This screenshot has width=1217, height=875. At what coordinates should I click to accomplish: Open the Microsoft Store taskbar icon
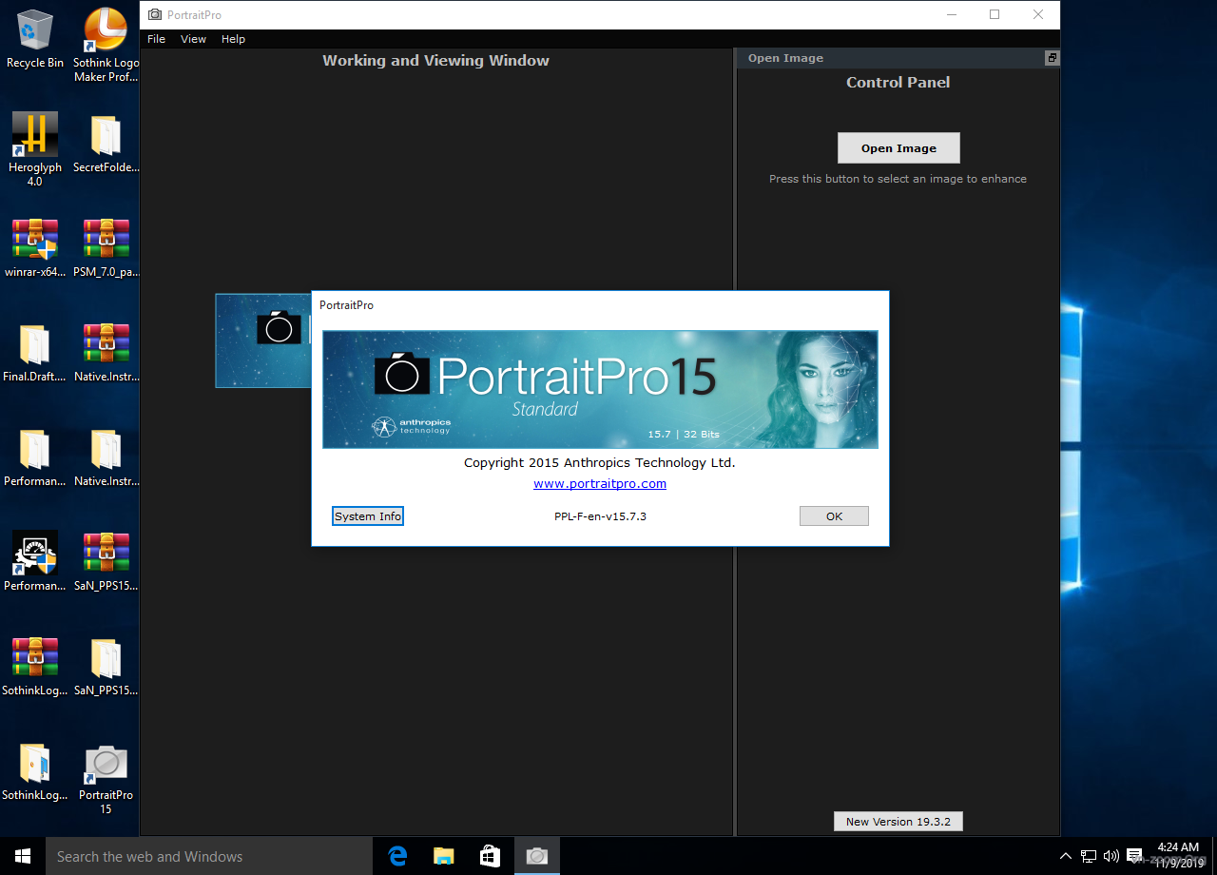[490, 856]
